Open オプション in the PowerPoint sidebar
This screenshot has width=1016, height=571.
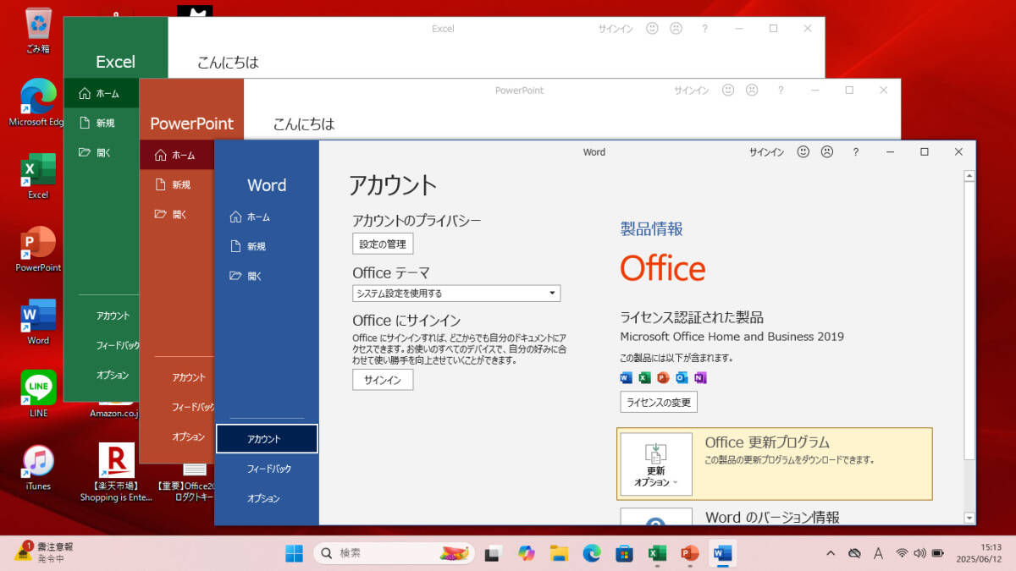[188, 436]
